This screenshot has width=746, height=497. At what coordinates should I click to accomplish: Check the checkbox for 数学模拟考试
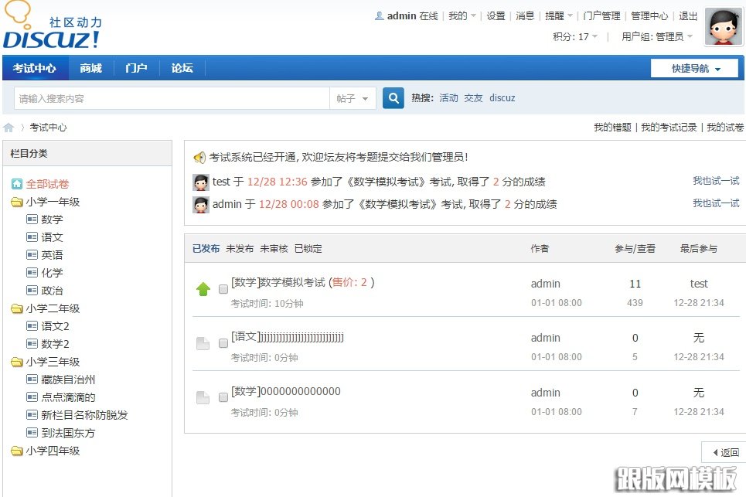point(223,288)
